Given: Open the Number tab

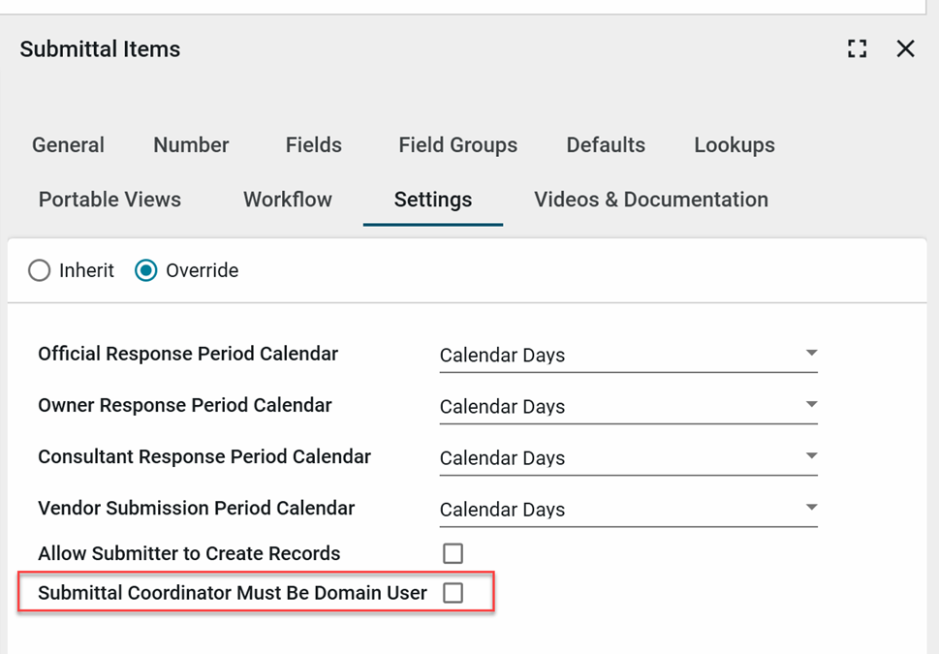Looking at the screenshot, I should [191, 145].
